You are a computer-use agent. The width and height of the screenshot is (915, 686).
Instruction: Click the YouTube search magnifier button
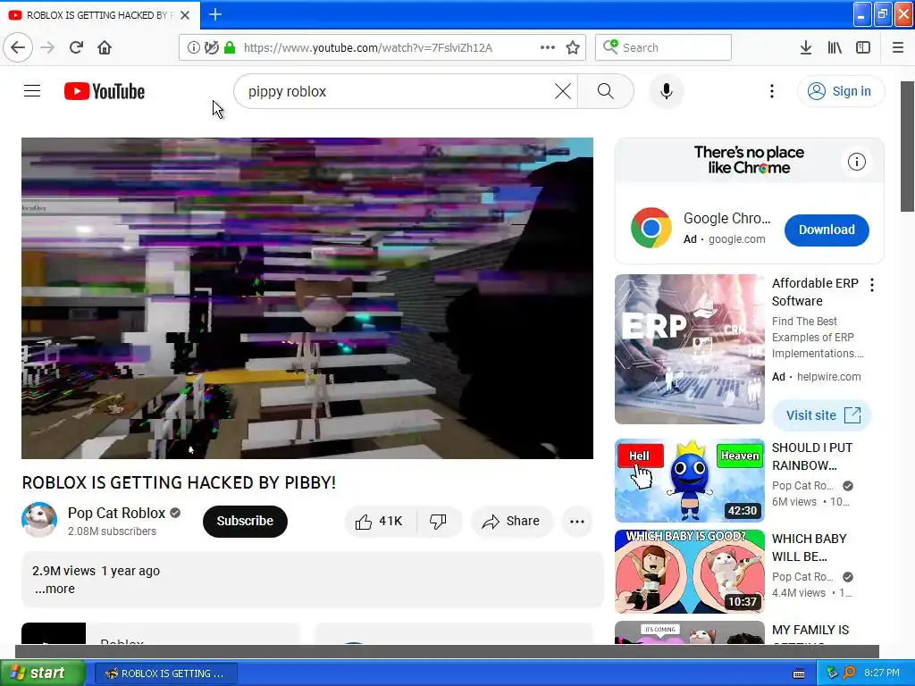tap(606, 91)
